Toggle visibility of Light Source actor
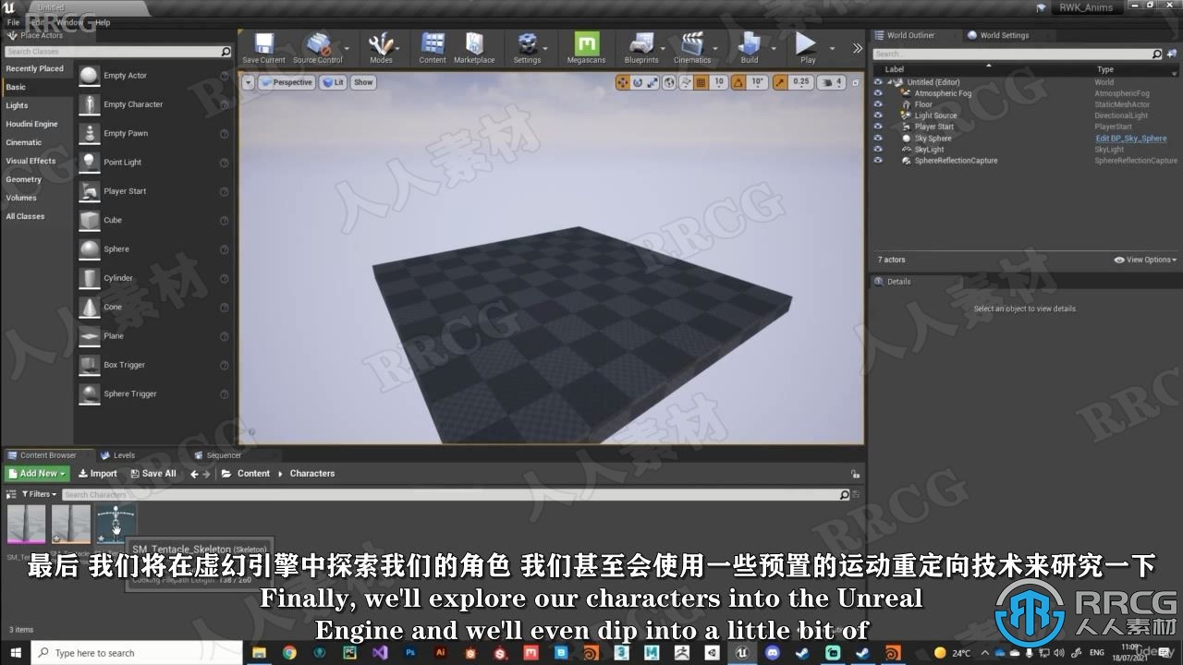Image resolution: width=1183 pixels, height=665 pixels. pyautogui.click(x=878, y=115)
